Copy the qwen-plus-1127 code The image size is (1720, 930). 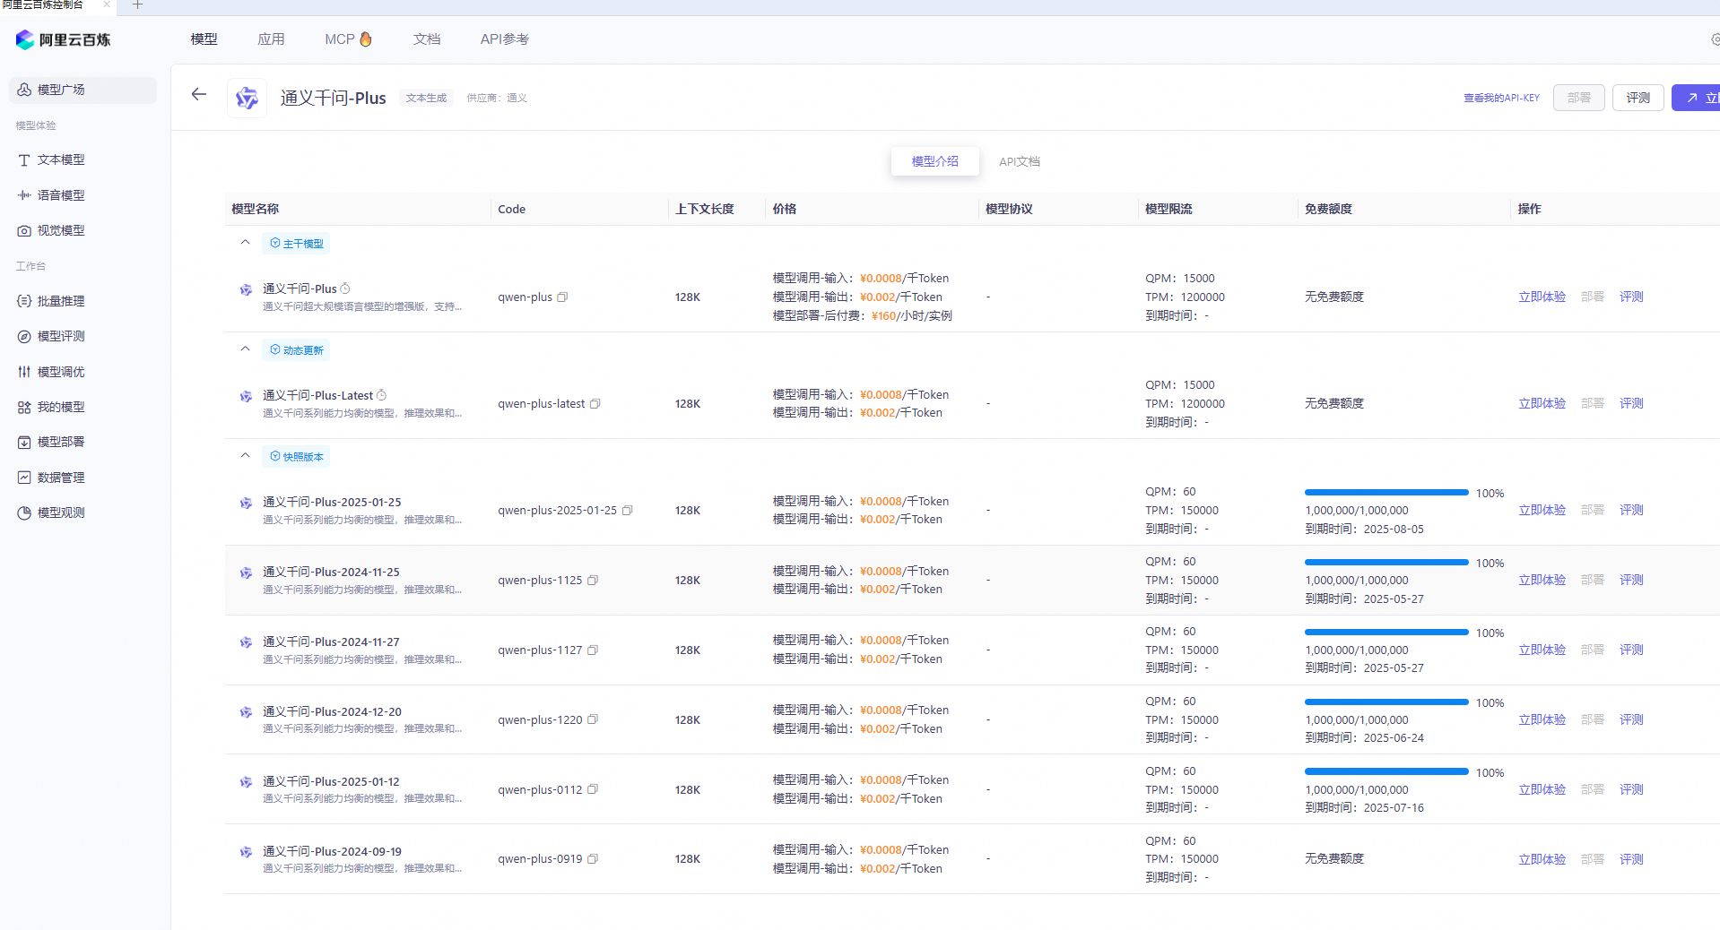click(x=592, y=650)
